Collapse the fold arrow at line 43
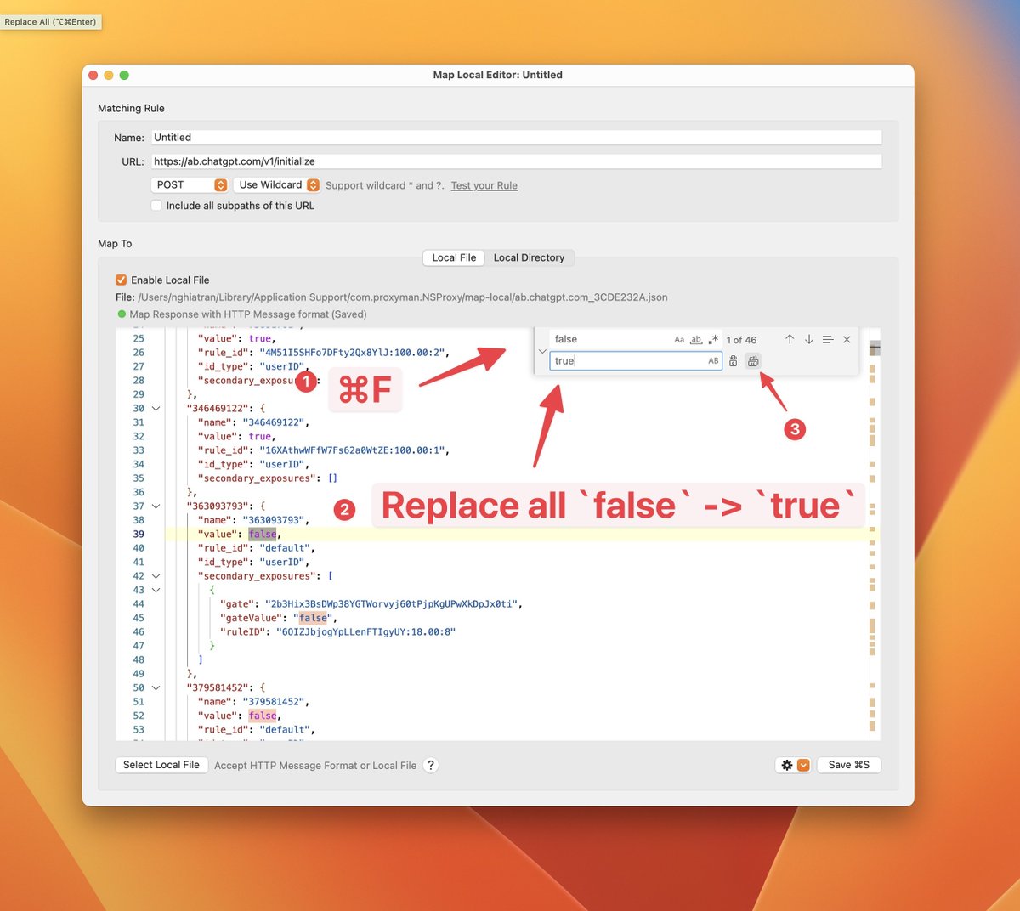1020x911 pixels. point(156,590)
